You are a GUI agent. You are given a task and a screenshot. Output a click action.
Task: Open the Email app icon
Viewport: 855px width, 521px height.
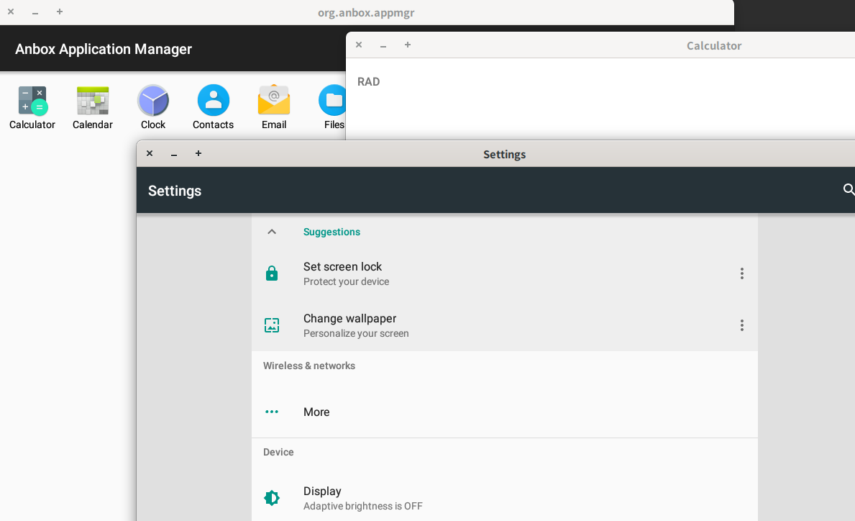click(x=274, y=99)
